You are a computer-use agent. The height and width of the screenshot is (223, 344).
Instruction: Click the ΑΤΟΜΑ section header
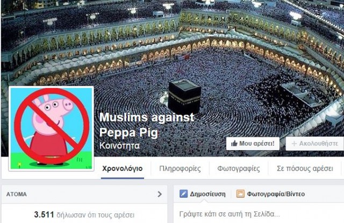click(x=84, y=194)
